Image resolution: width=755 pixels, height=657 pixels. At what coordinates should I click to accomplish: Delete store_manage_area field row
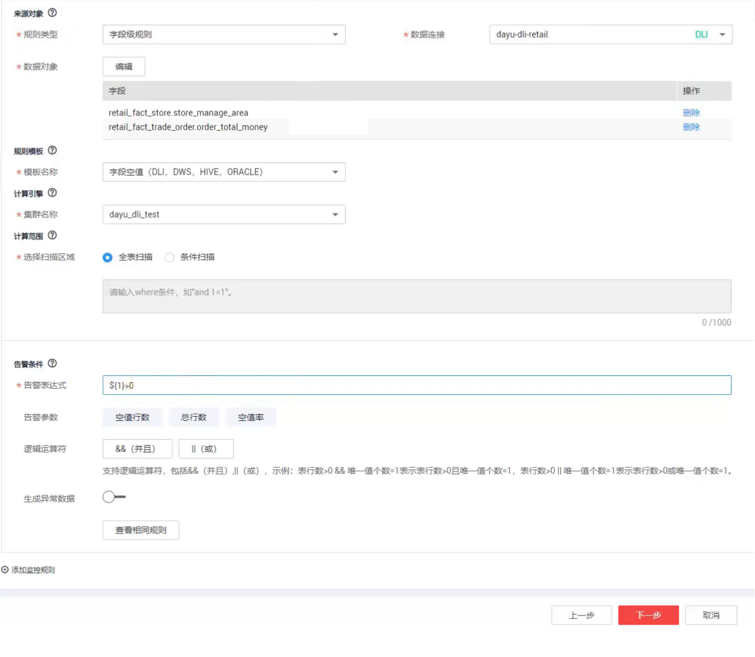691,113
